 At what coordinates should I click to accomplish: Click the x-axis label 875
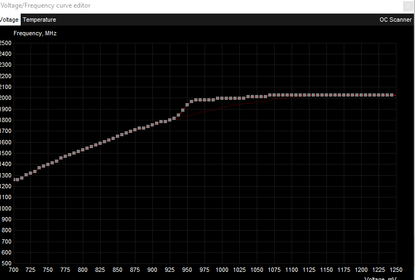[135, 270]
